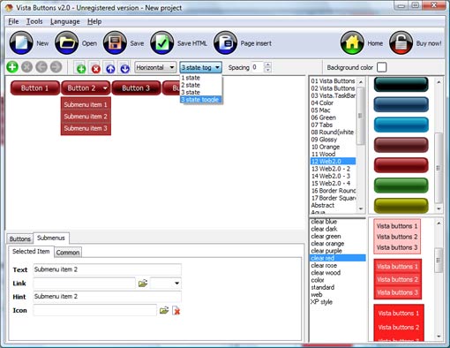This screenshot has height=348, width=450.
Task: Click the Save HTML checkmark icon
Action: click(162, 43)
